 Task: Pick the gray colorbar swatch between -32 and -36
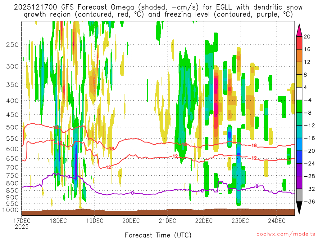coord(299,195)
